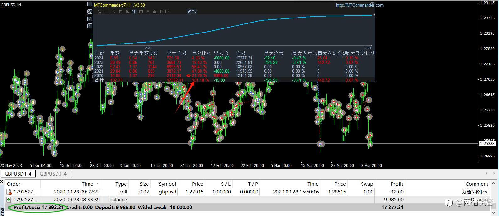Close the terminal panel with the X

click(x=2, y=181)
